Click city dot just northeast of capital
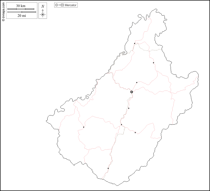The width and height of the screenshot is (210, 191). (137, 83)
